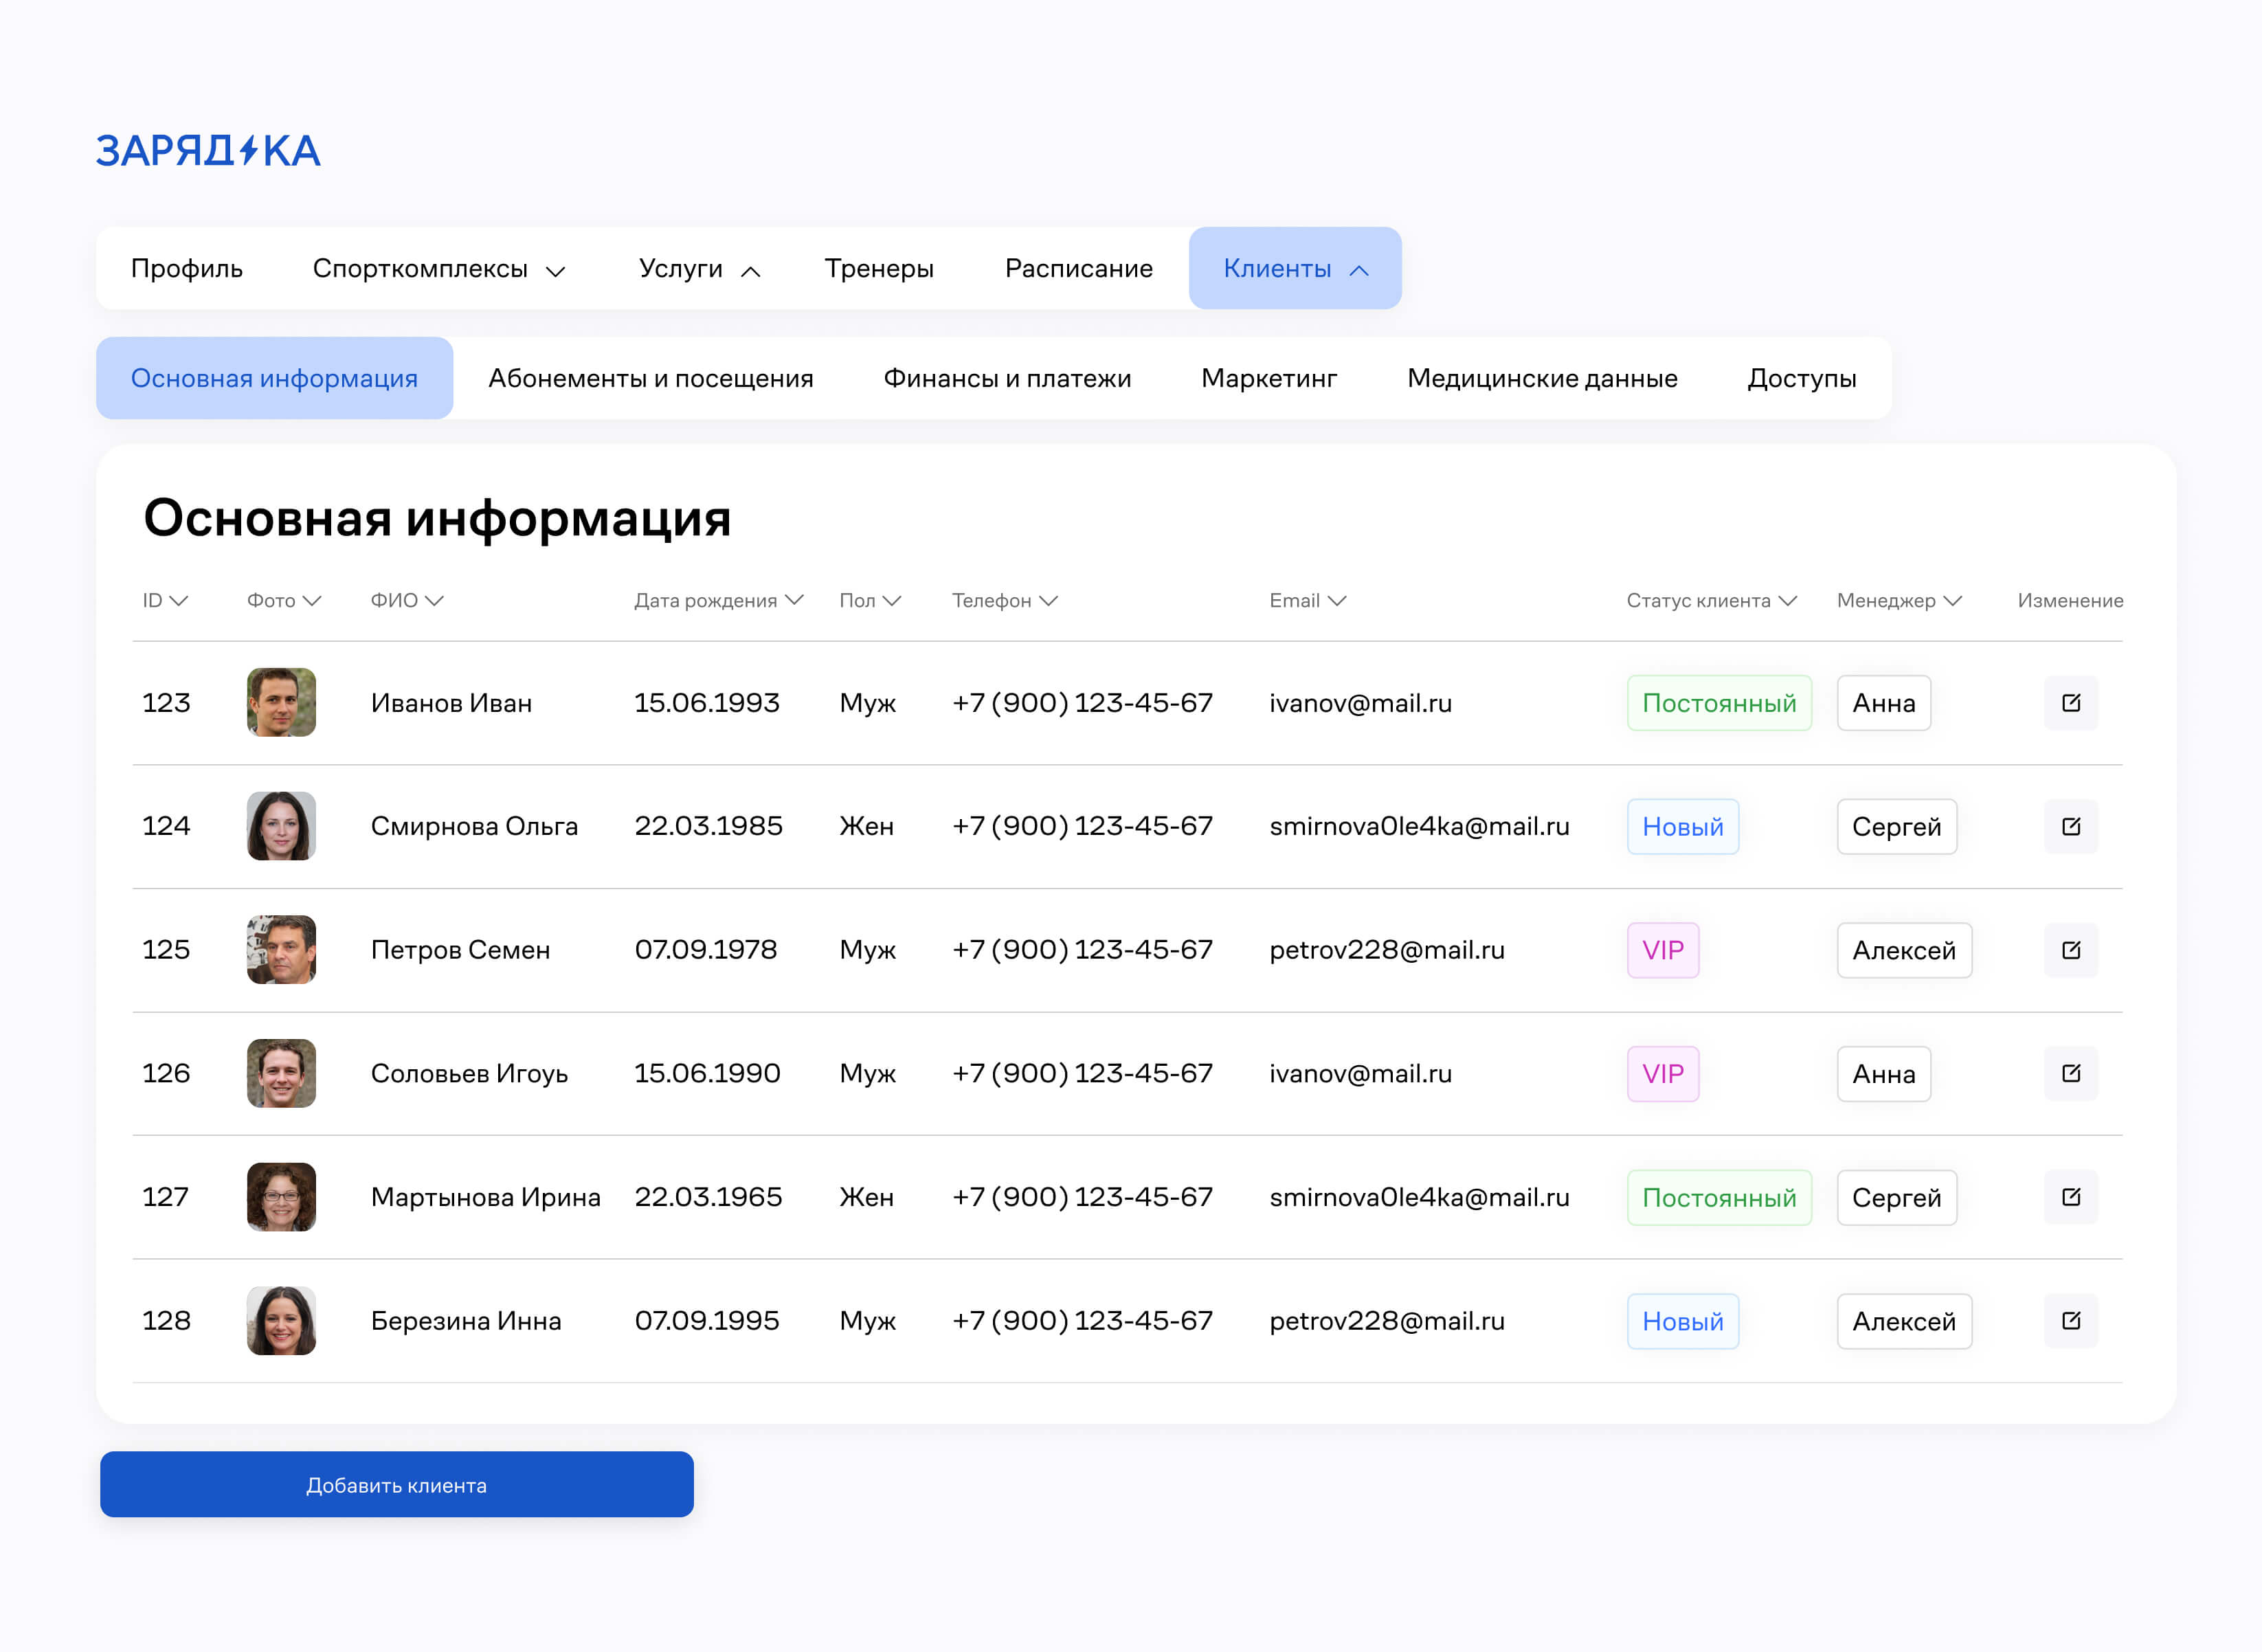Click the edit icon for Соловьев Игоуь
The height and width of the screenshot is (1652, 2262).
(x=2071, y=1073)
